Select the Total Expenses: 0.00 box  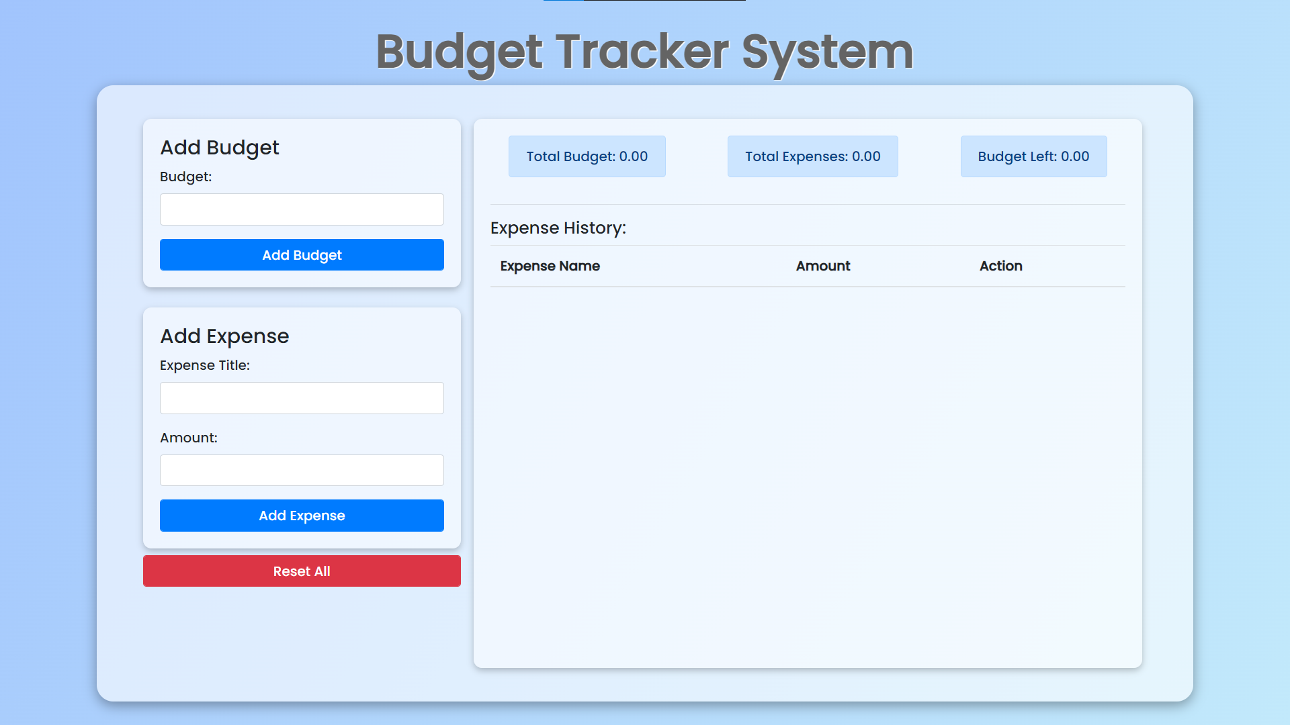pyautogui.click(x=813, y=156)
